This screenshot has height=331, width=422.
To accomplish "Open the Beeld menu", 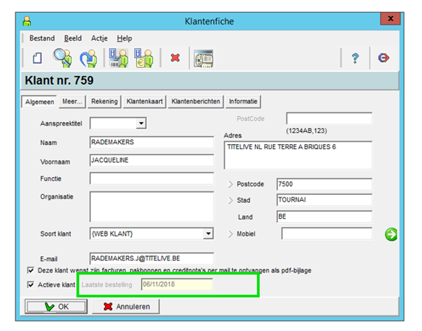I will [73, 38].
